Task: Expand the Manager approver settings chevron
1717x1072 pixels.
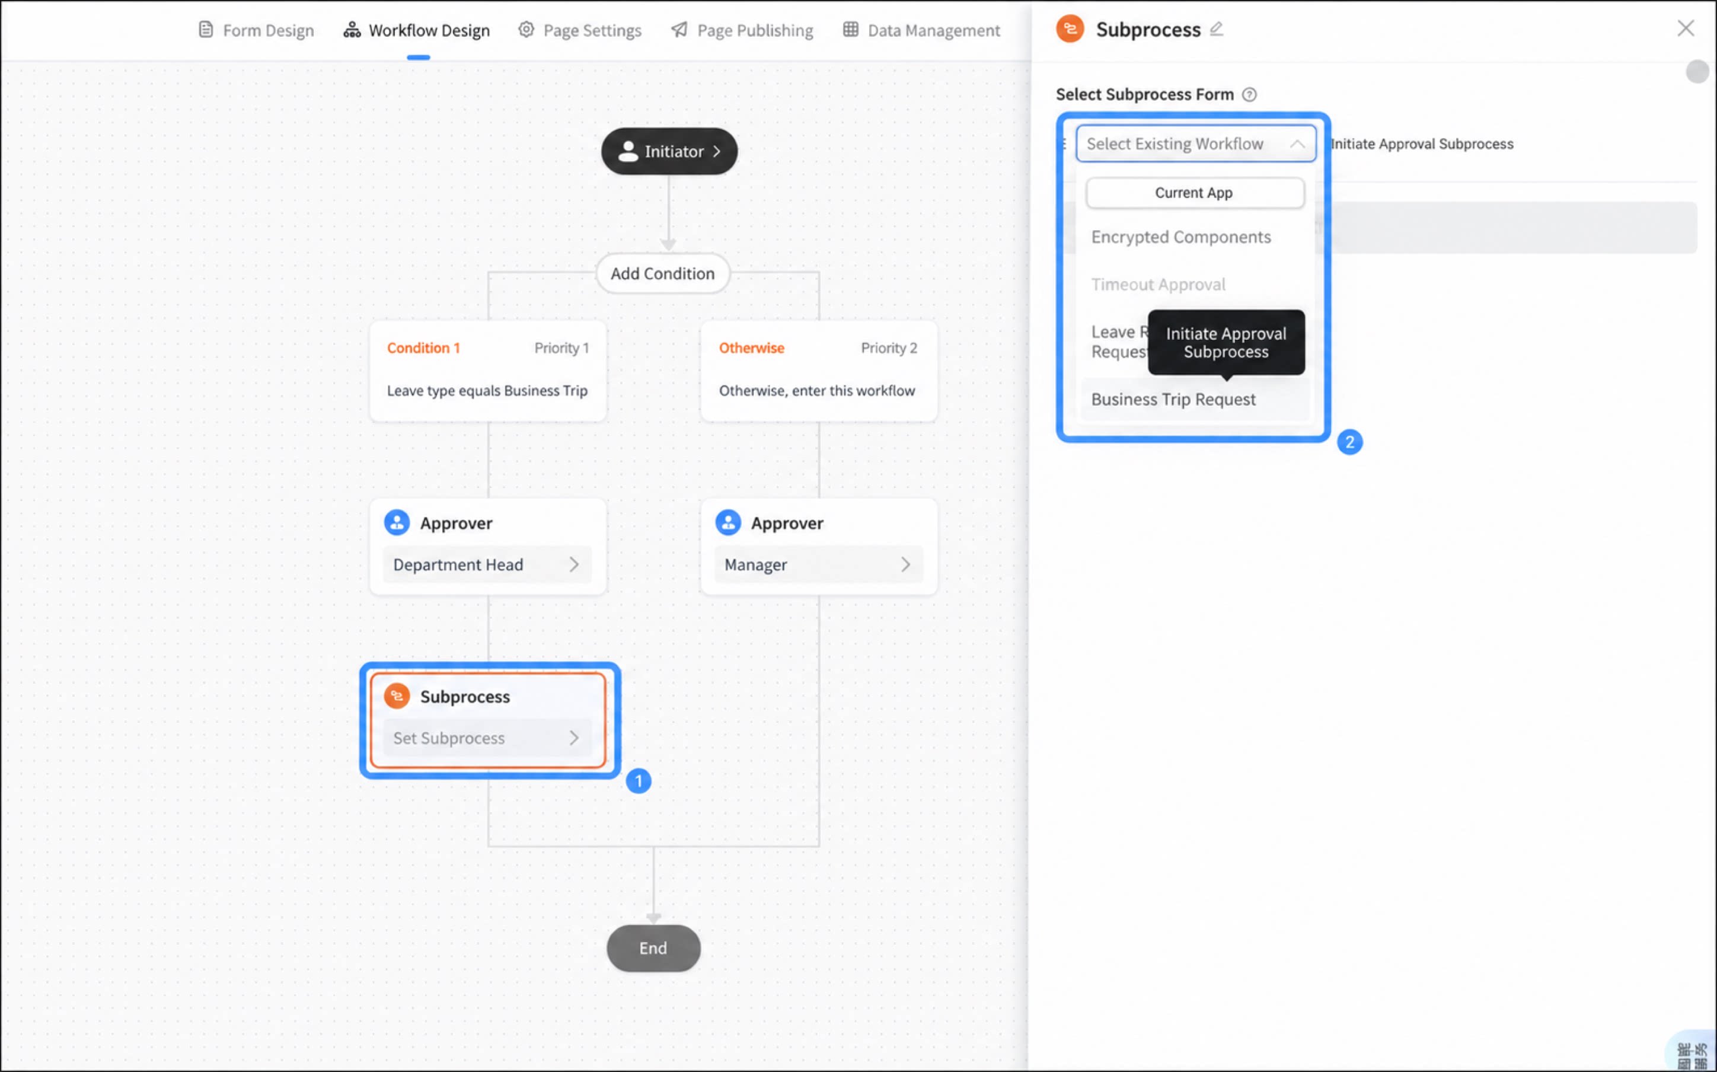Action: (905, 564)
